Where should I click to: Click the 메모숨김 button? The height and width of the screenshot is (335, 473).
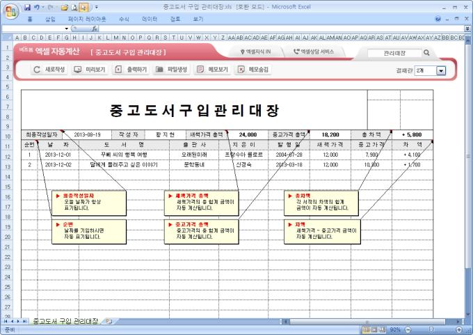coord(253,70)
